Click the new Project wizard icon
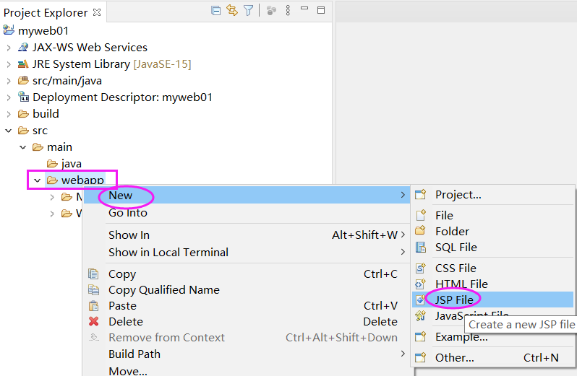The width and height of the screenshot is (577, 376). [x=421, y=194]
